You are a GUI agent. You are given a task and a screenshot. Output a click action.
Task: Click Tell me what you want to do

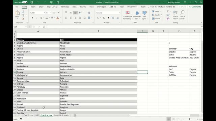click(162, 7)
